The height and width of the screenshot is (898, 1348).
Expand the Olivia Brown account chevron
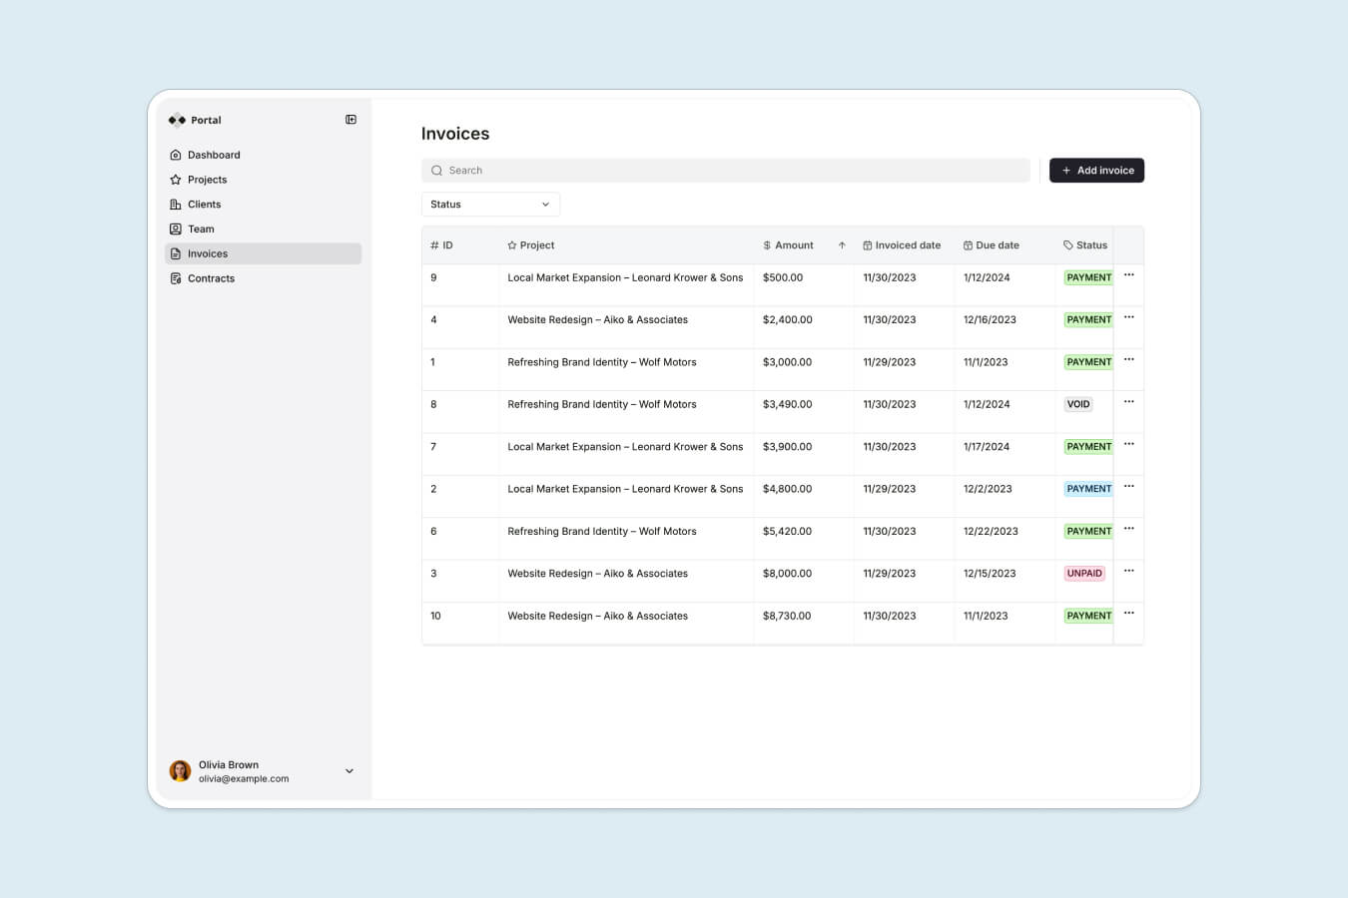pyautogui.click(x=349, y=771)
